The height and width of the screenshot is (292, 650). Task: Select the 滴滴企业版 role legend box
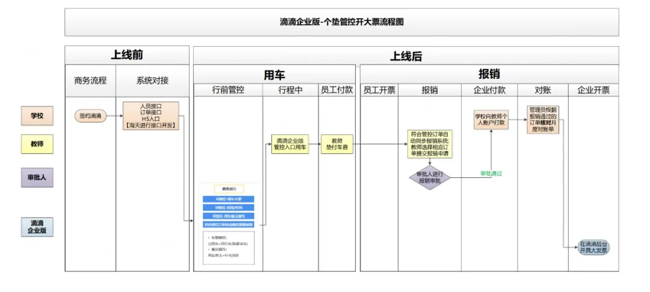(37, 227)
